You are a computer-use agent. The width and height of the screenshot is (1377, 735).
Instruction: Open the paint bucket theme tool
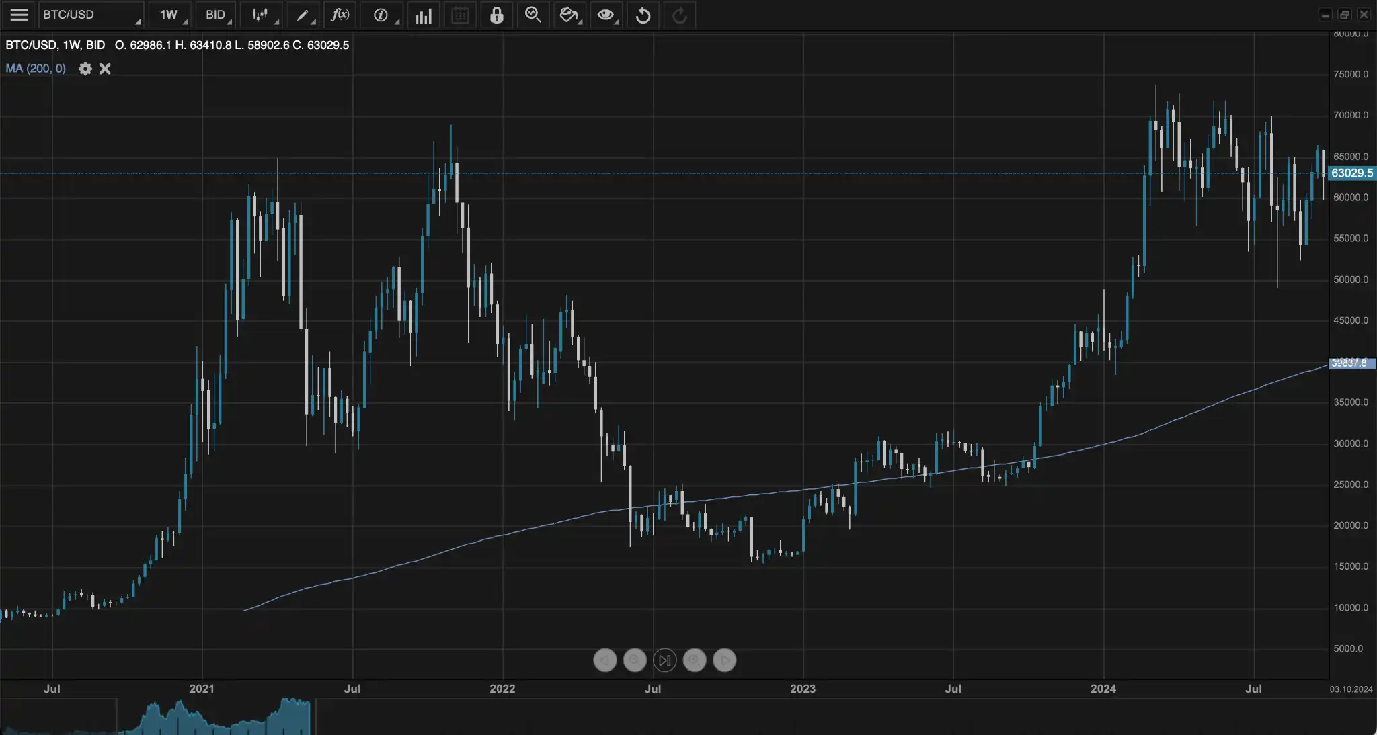[x=569, y=15]
